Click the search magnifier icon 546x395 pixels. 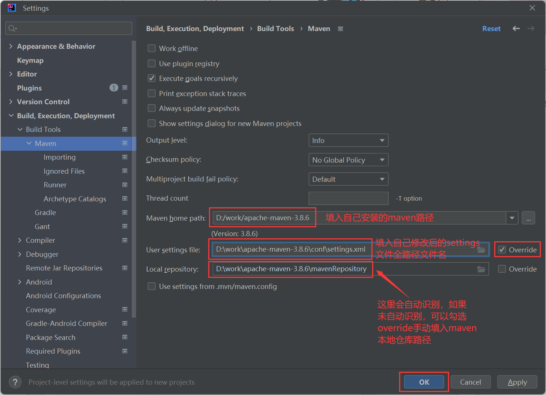point(13,28)
